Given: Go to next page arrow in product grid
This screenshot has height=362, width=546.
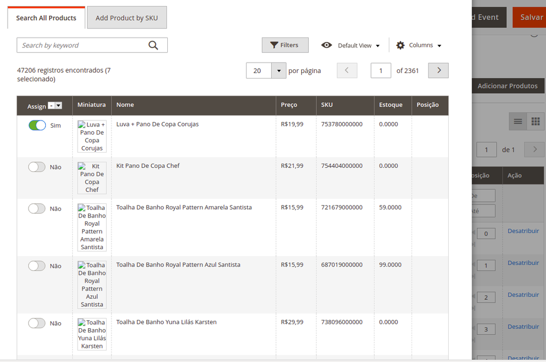Looking at the screenshot, I should click(x=438, y=70).
